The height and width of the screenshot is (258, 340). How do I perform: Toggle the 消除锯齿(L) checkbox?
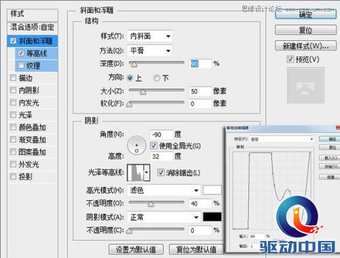pyautogui.click(x=160, y=173)
